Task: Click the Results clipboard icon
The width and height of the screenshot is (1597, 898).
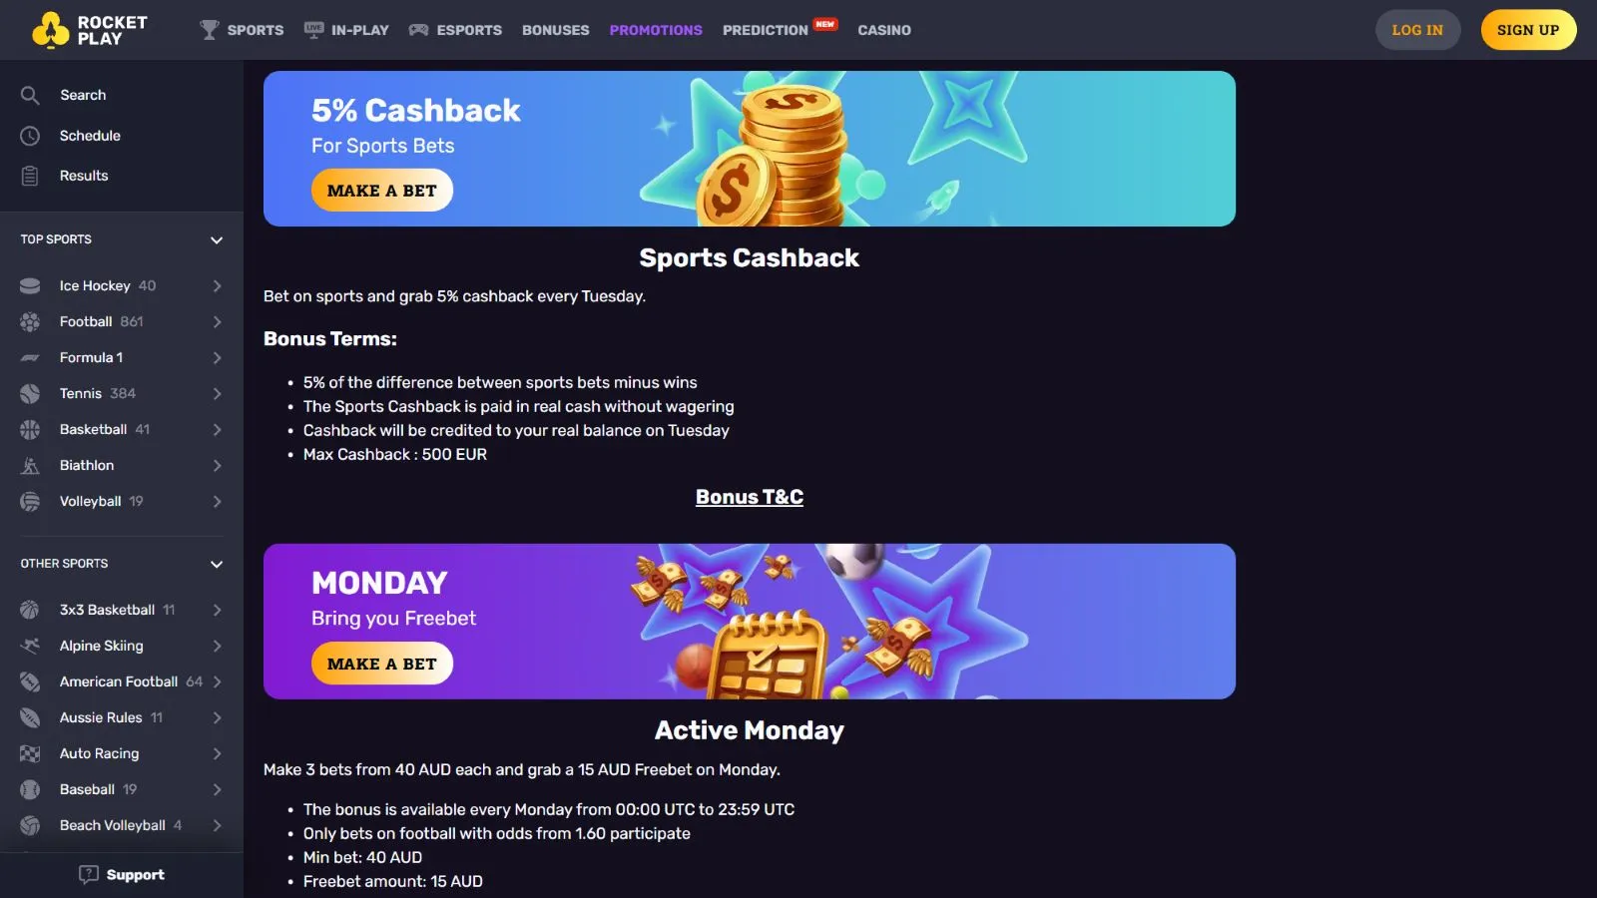Action: [x=30, y=176]
